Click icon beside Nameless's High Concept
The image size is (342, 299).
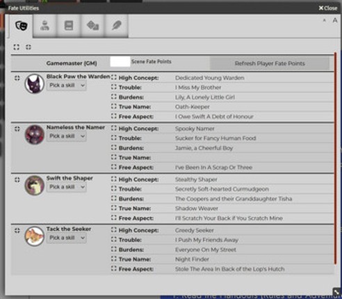[x=114, y=128]
